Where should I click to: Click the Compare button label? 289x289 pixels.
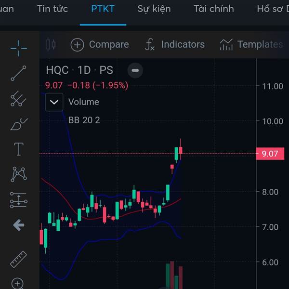(109, 45)
